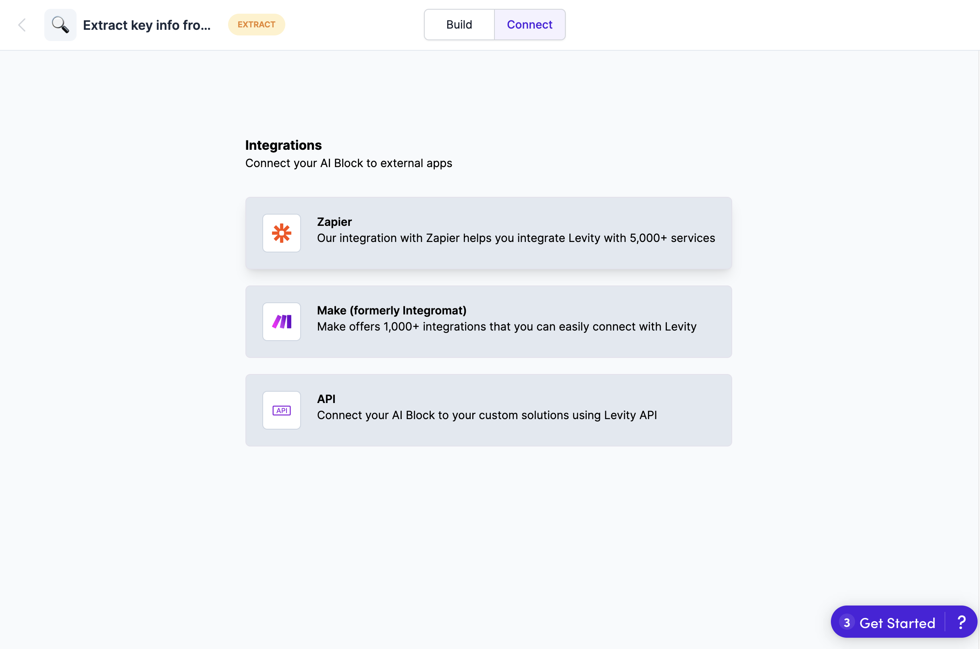Select the Zapier integration icon

(x=281, y=233)
